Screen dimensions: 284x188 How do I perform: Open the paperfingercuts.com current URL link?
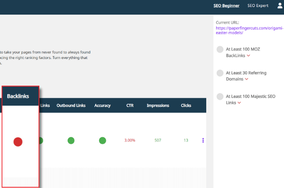click(249, 31)
